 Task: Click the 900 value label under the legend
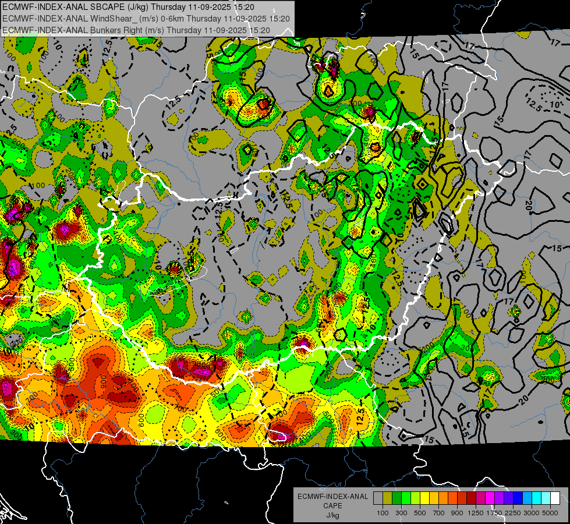click(457, 513)
